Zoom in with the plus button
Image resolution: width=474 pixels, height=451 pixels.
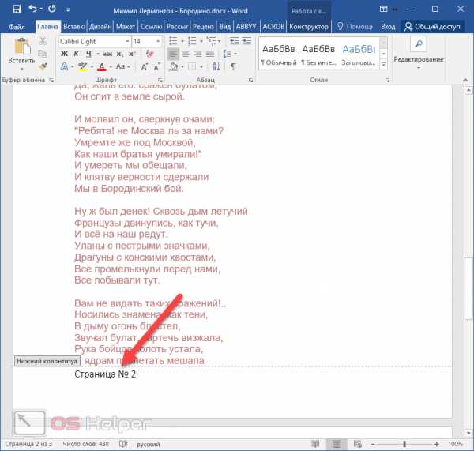point(436,444)
